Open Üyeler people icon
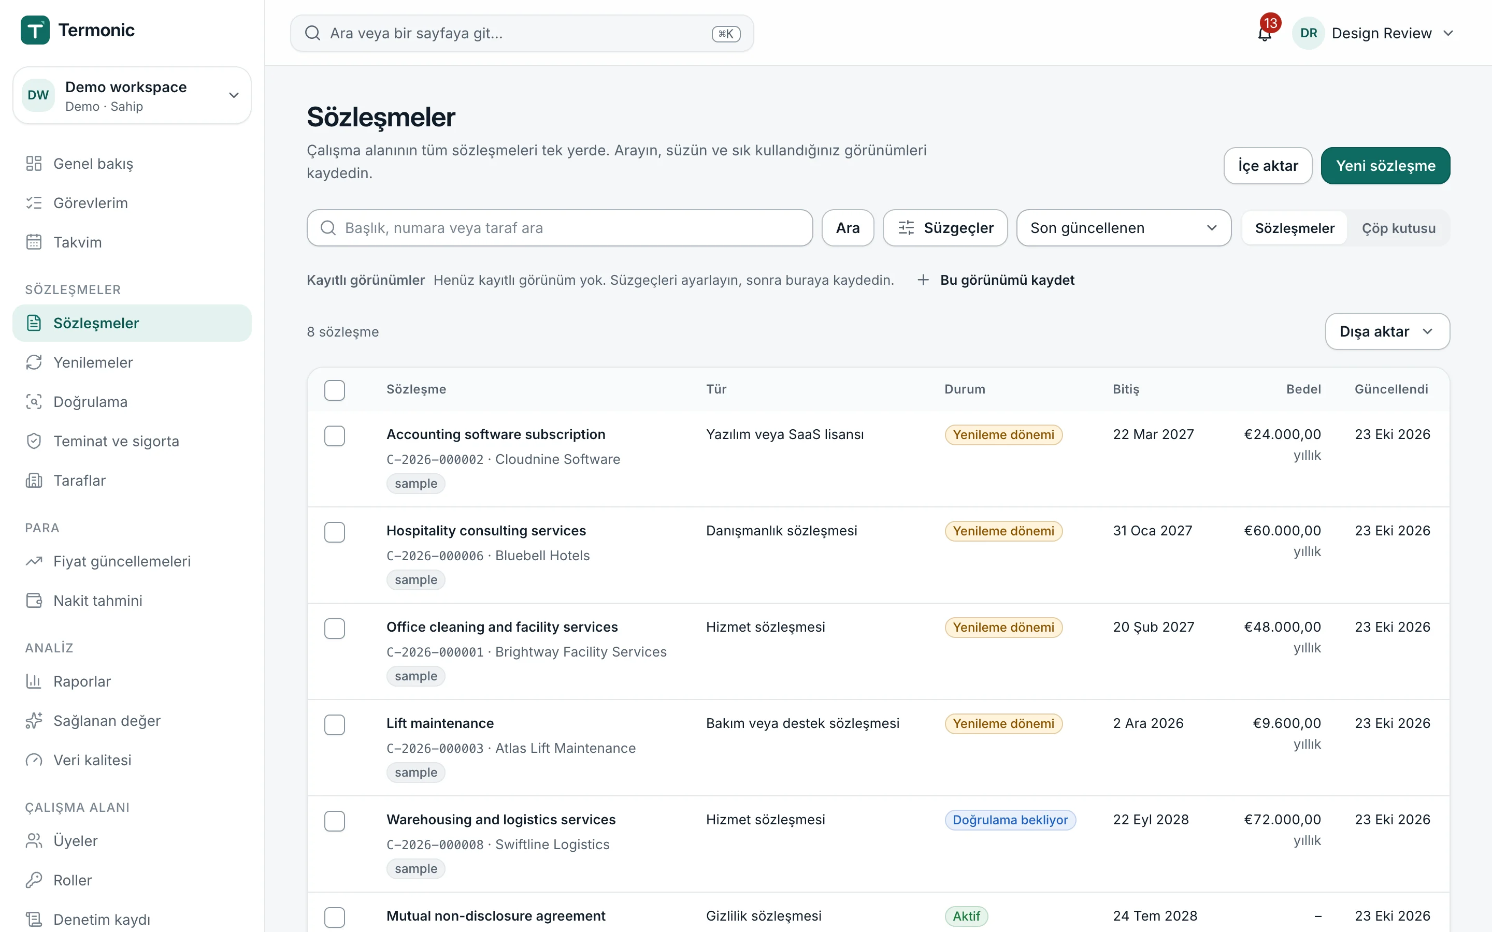Image resolution: width=1492 pixels, height=932 pixels. [x=34, y=841]
